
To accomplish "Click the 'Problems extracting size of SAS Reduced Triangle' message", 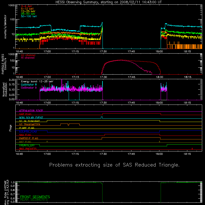I will click(114, 165).
